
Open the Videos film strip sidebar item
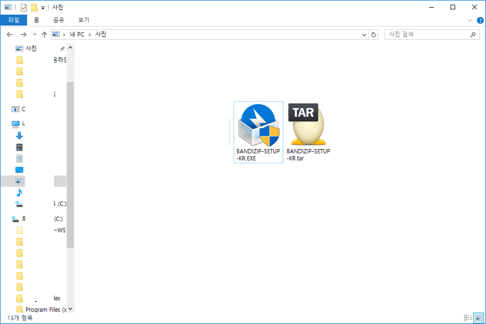click(x=19, y=147)
